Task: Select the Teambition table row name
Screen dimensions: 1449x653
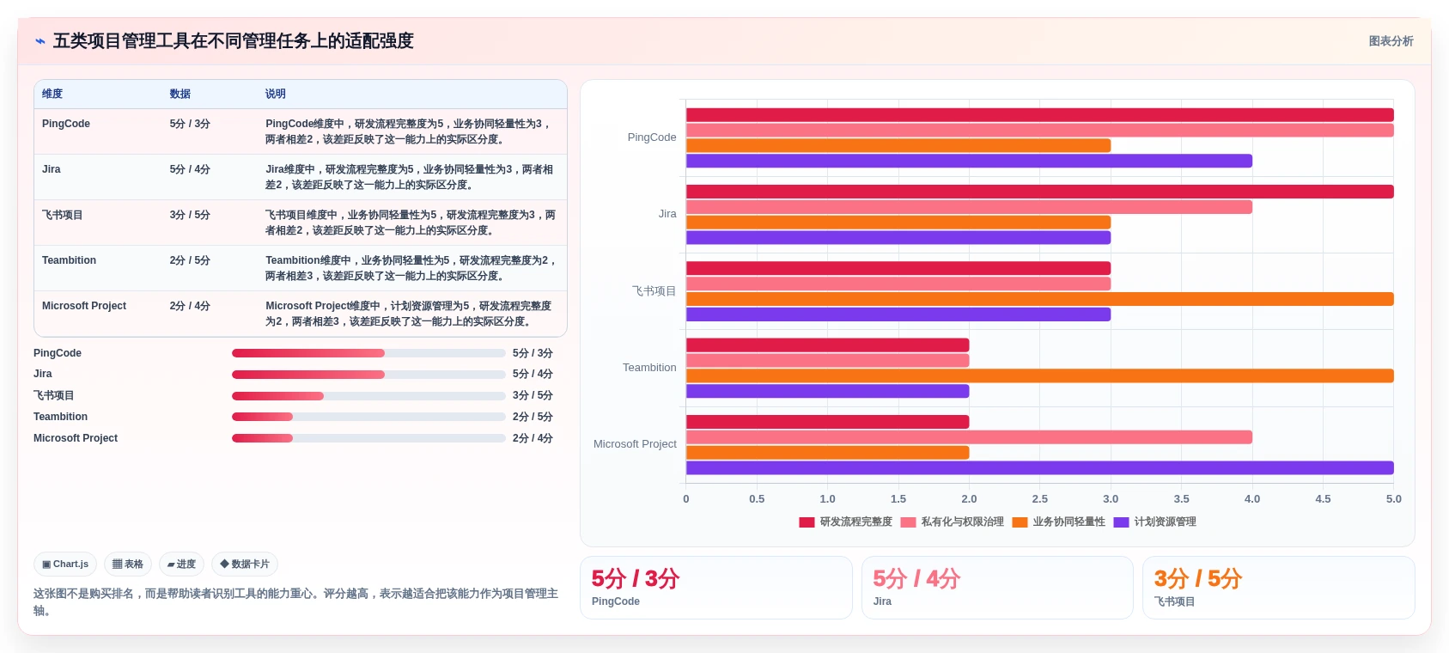Action: (69, 260)
